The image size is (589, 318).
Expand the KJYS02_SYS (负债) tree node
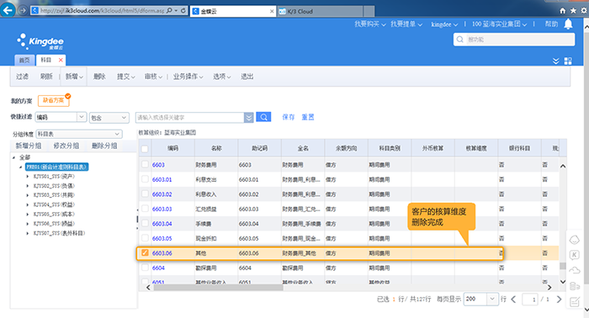point(28,186)
